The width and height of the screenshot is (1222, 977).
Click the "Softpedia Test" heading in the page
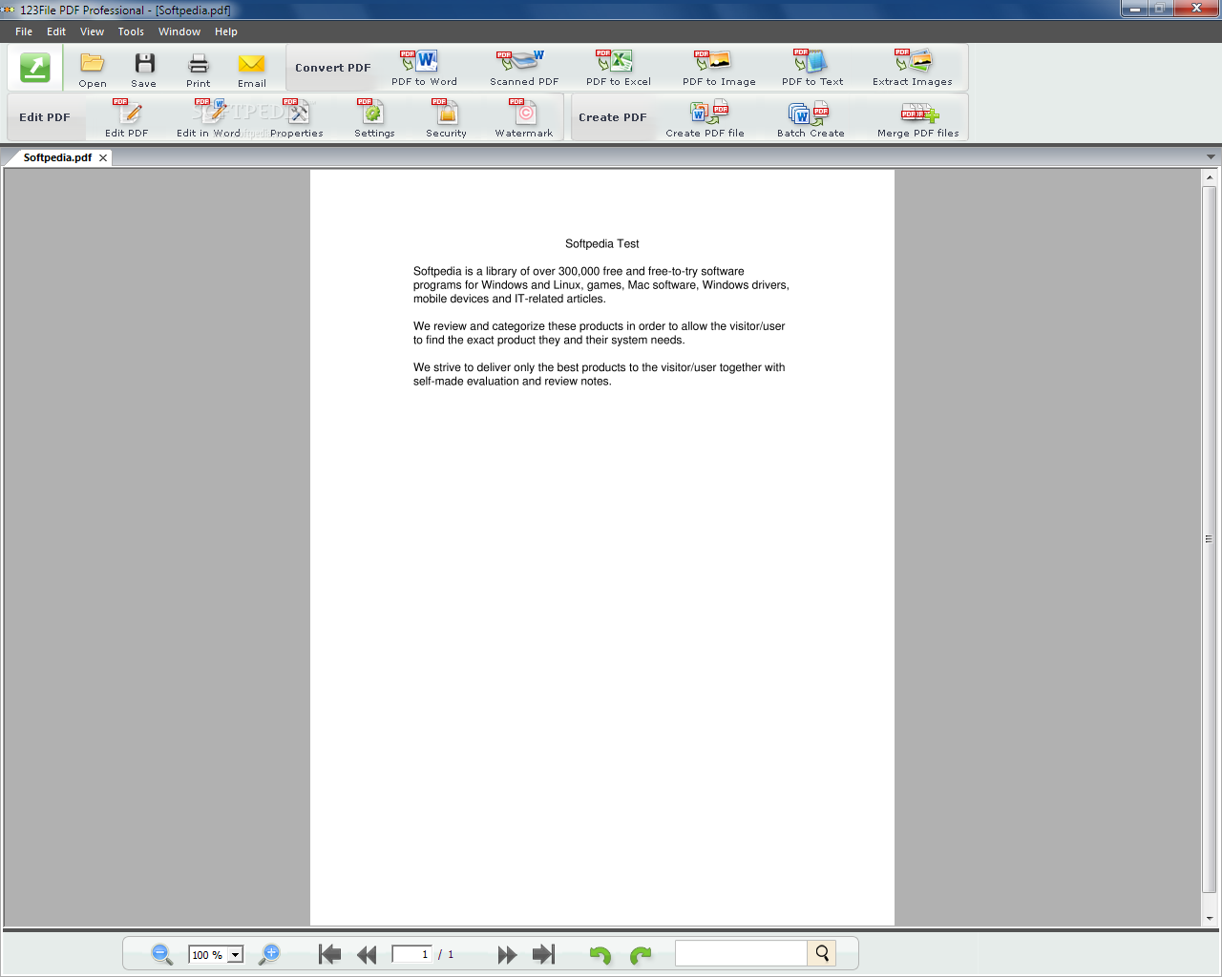click(602, 244)
